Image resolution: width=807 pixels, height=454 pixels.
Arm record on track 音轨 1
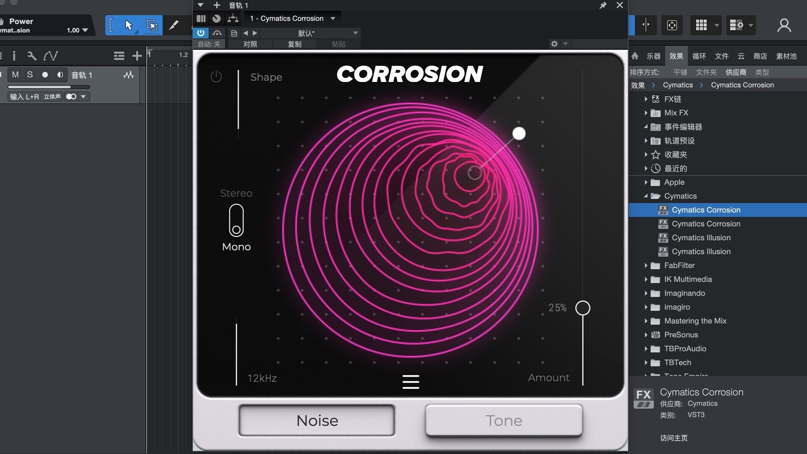[x=45, y=75]
